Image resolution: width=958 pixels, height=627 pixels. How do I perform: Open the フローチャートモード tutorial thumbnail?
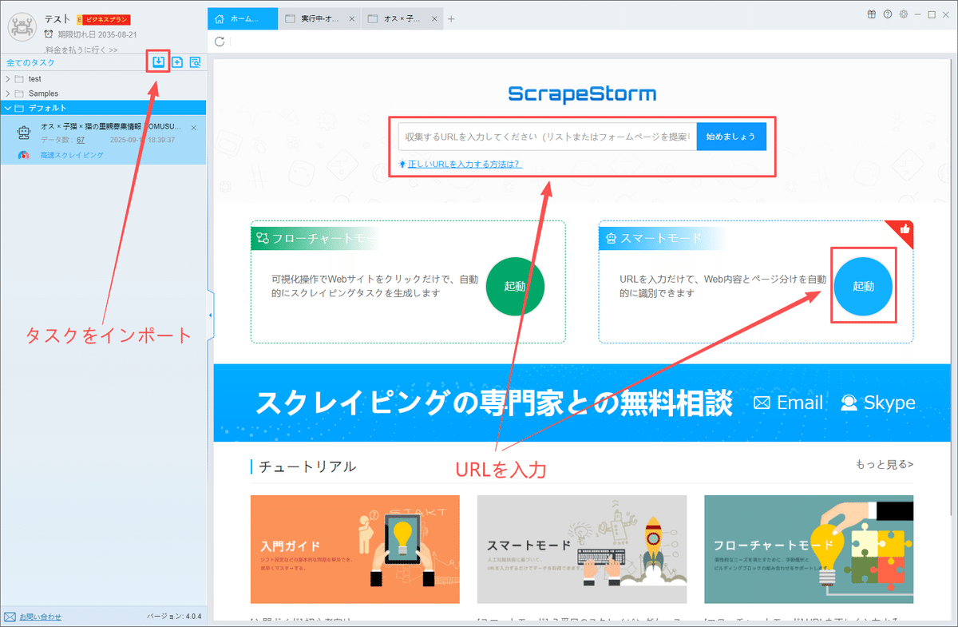[x=809, y=550]
